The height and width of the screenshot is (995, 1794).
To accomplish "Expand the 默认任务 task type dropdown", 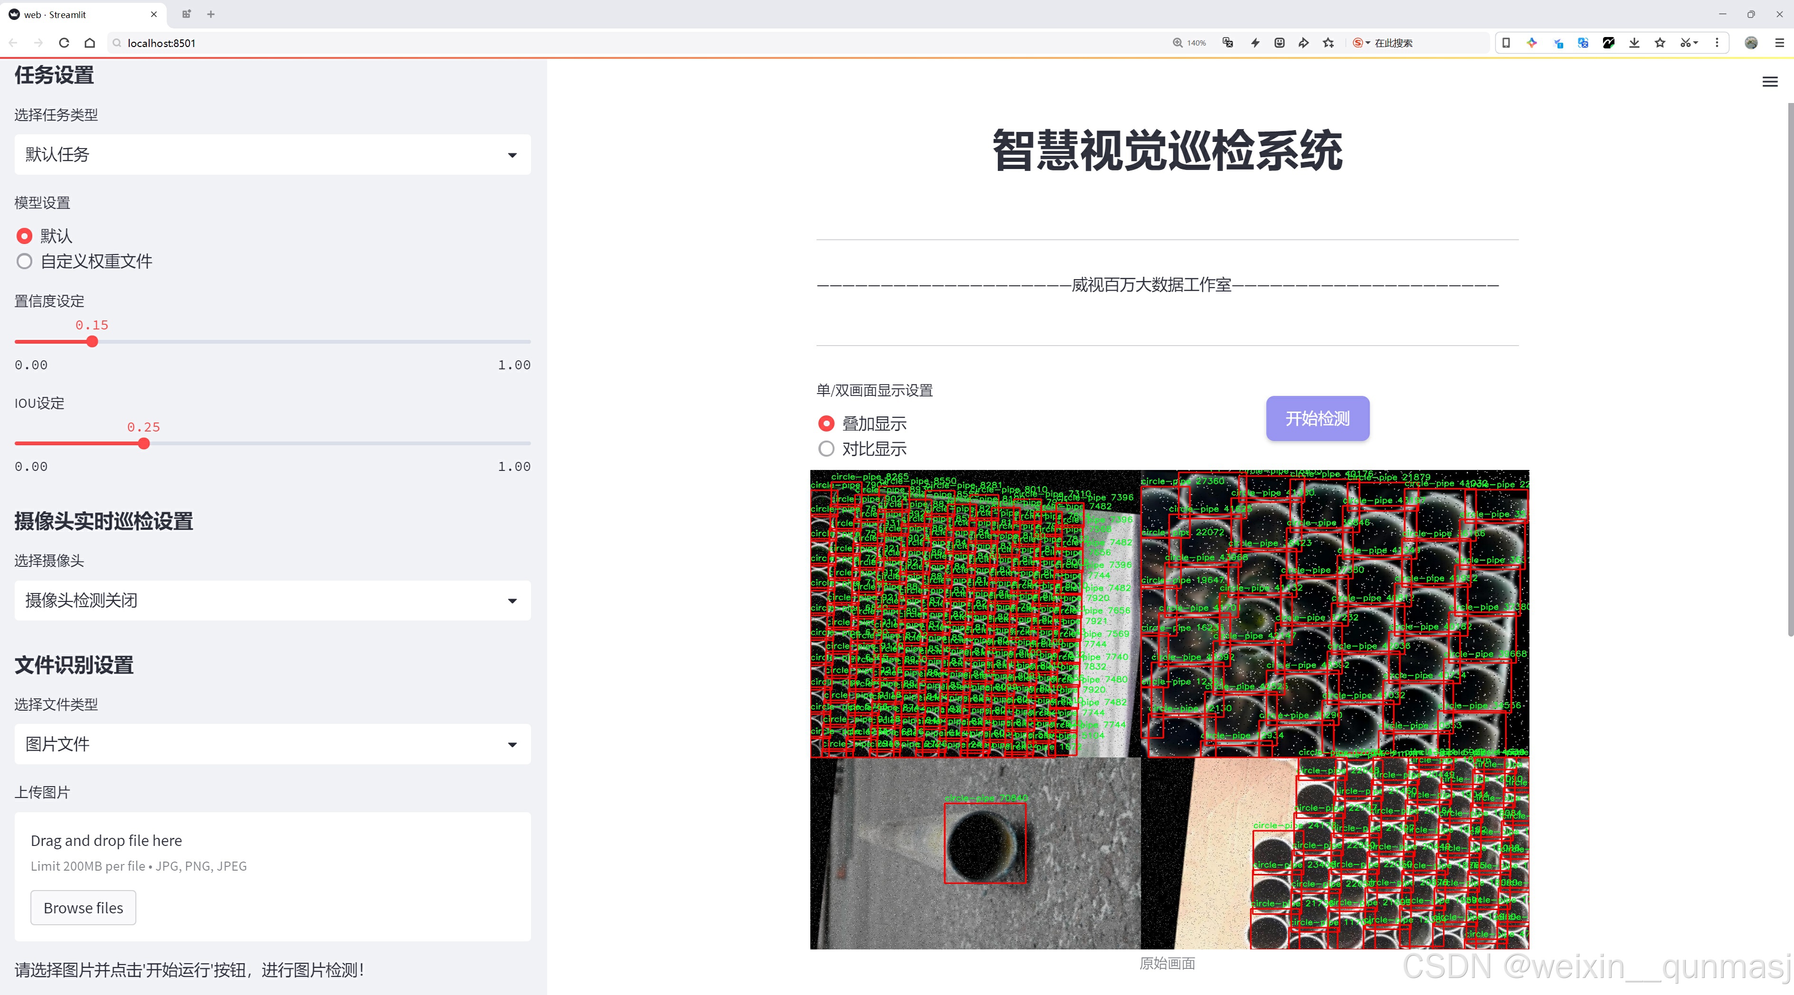I will tap(272, 154).
